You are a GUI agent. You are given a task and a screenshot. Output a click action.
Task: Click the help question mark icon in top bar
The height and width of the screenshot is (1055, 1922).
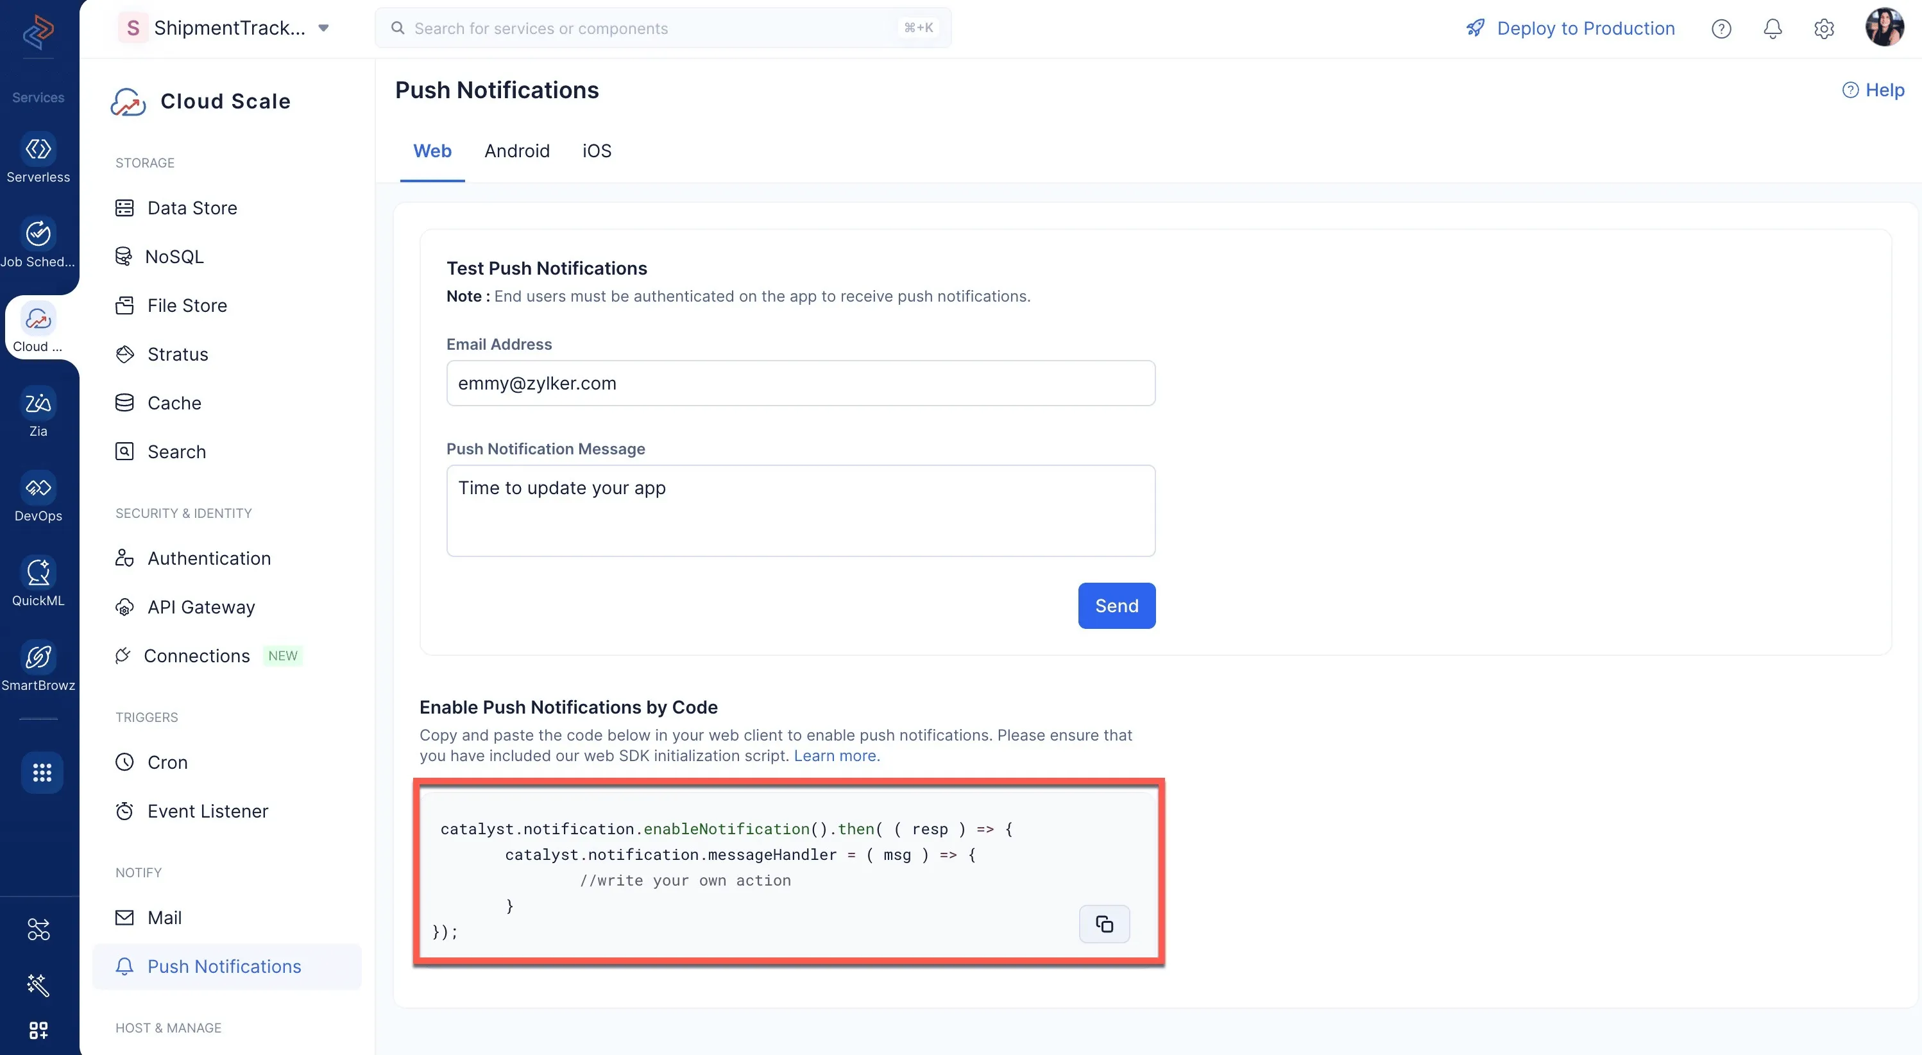tap(1721, 28)
